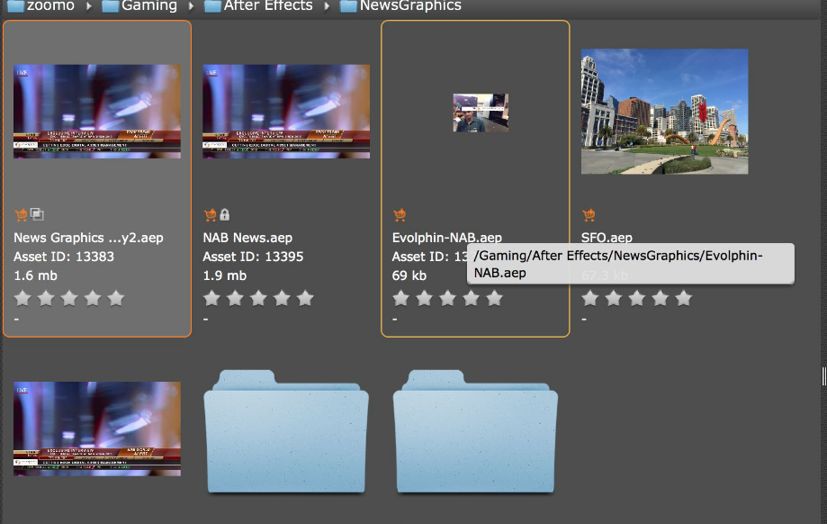Click the "1.9 mb" file size
This screenshot has height=524, width=827.
click(225, 276)
